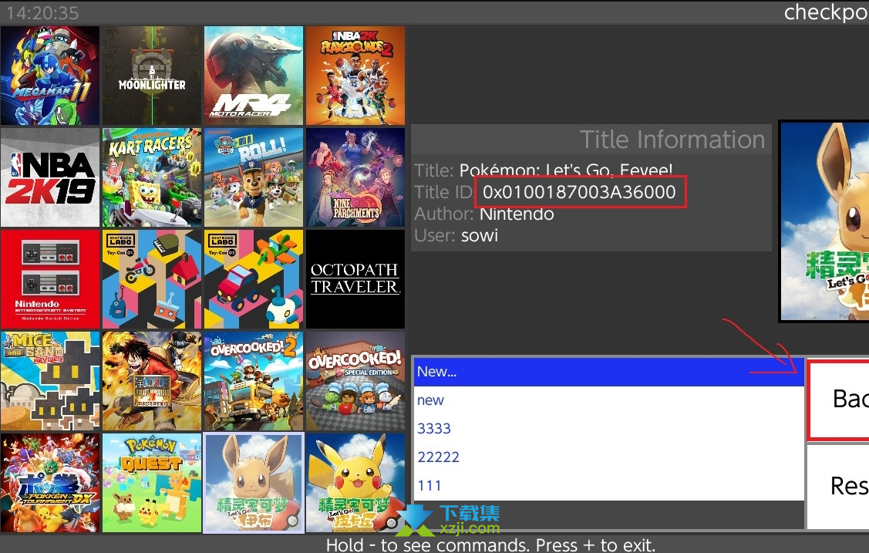Select the Mega Man 11 game icon
This screenshot has height=553, width=869.
click(x=50, y=76)
